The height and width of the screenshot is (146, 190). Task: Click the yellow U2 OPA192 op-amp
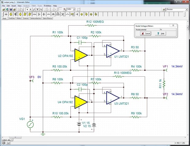(x=81, y=55)
